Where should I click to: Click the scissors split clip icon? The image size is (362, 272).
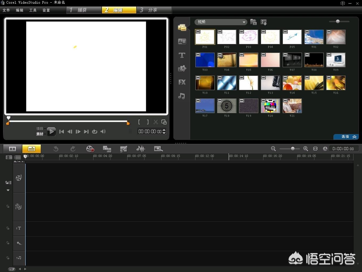pyautogui.click(x=156, y=122)
